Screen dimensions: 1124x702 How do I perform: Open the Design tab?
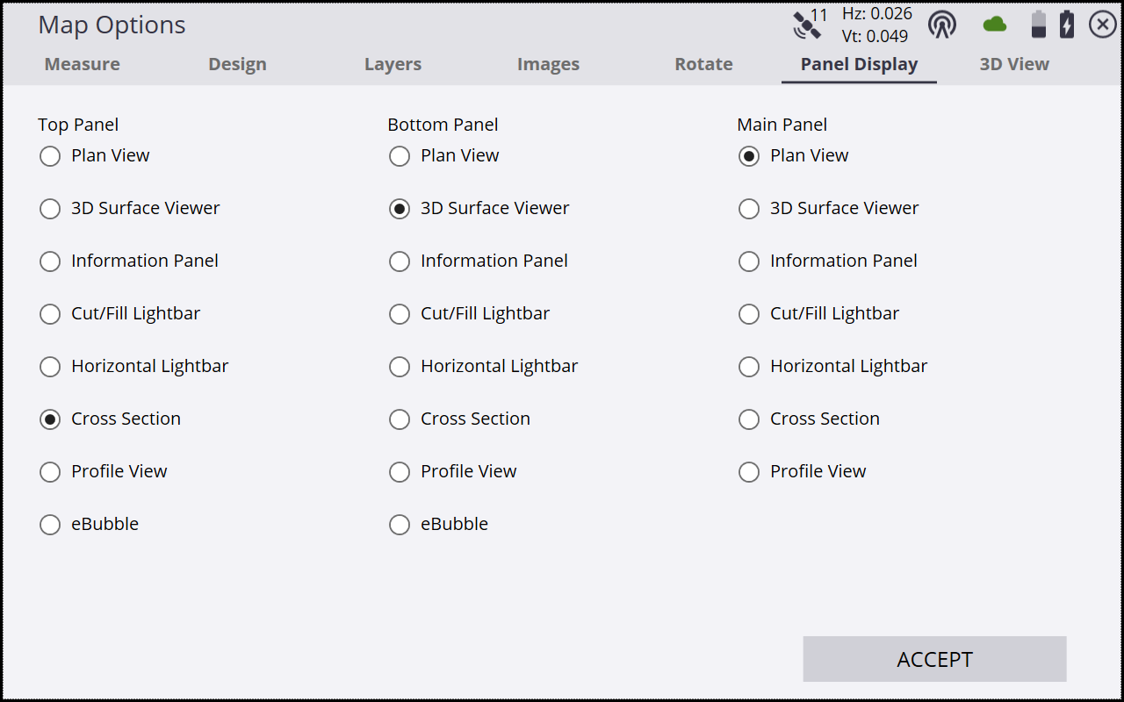[237, 63]
